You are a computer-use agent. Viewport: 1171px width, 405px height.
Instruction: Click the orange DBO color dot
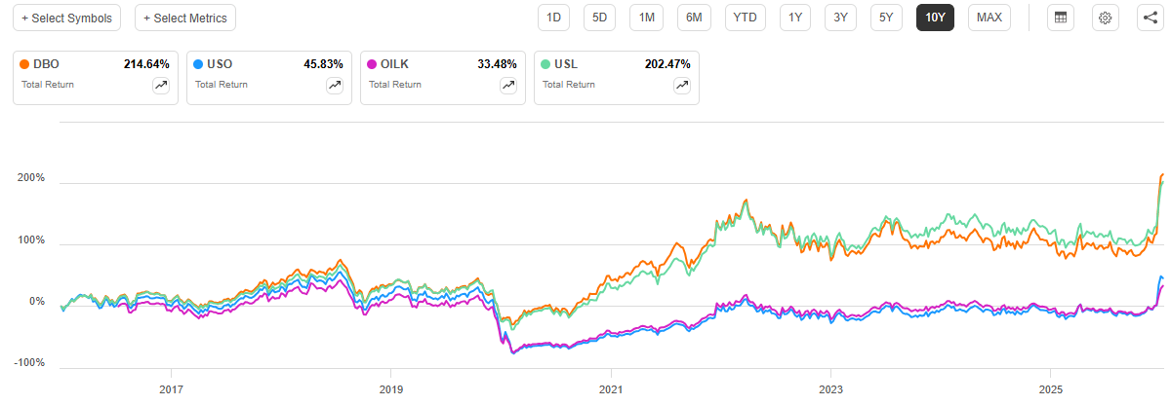click(24, 64)
